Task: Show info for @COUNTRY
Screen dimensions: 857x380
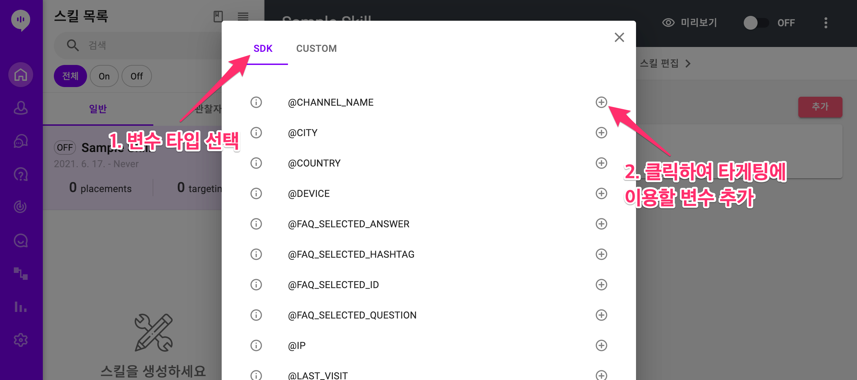Action: (256, 163)
